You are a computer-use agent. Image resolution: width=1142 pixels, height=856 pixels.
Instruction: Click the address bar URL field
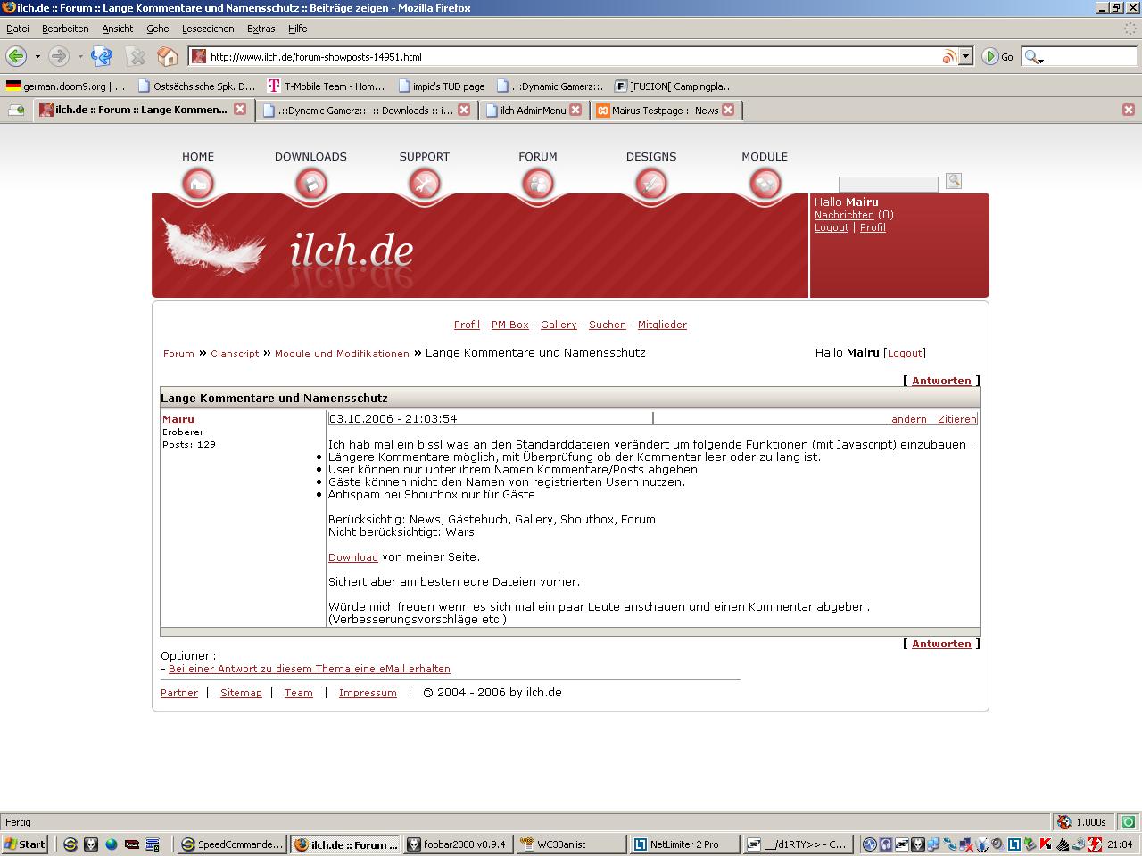574,57
